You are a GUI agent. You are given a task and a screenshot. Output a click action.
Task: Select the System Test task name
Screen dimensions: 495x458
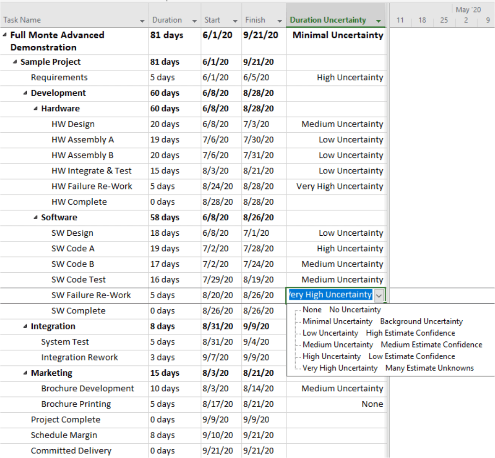(65, 342)
